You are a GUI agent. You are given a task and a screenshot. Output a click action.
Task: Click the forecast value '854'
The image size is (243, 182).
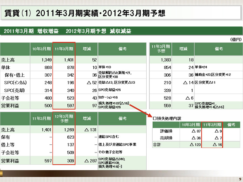click(167, 68)
